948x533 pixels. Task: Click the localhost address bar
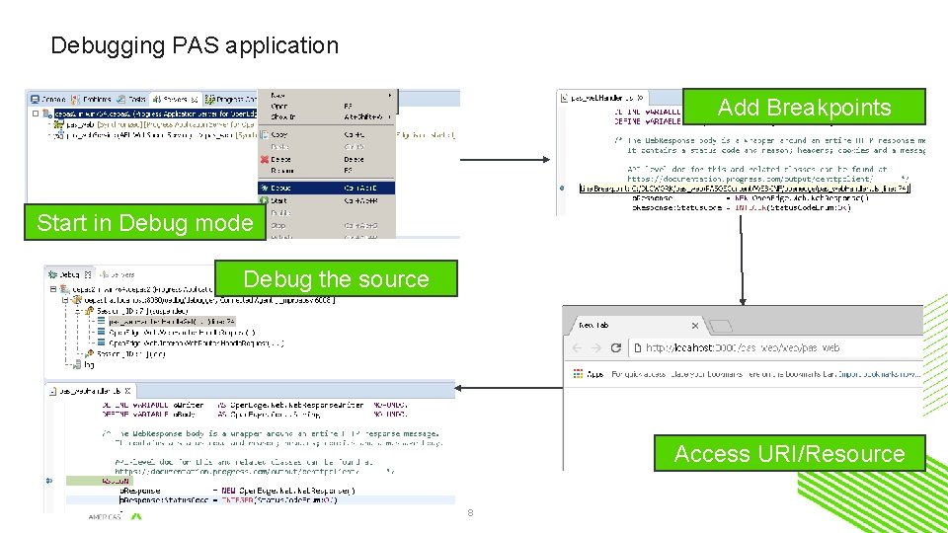pyautogui.click(x=776, y=348)
